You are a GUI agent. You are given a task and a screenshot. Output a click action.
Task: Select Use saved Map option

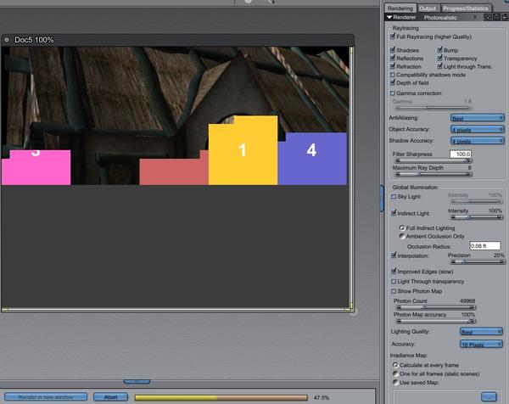(395, 383)
